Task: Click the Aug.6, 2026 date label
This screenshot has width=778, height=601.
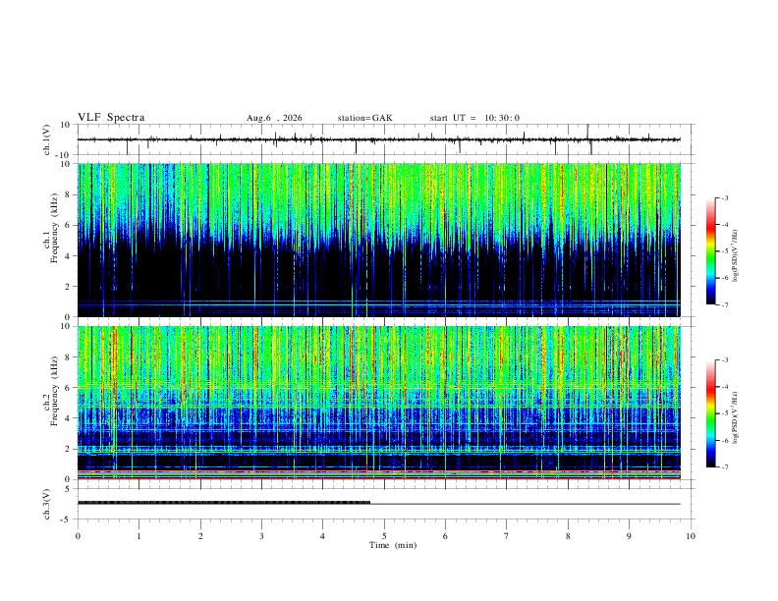Action: pos(274,118)
